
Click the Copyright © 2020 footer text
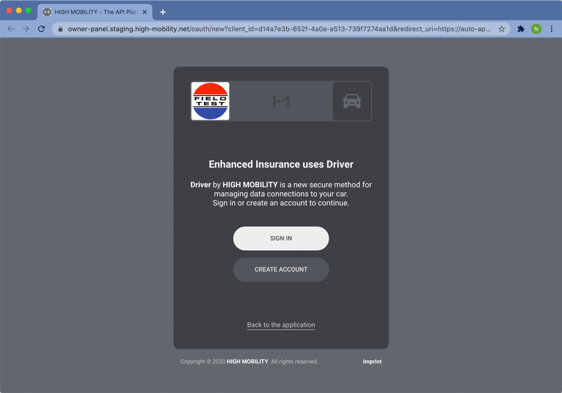pos(249,362)
